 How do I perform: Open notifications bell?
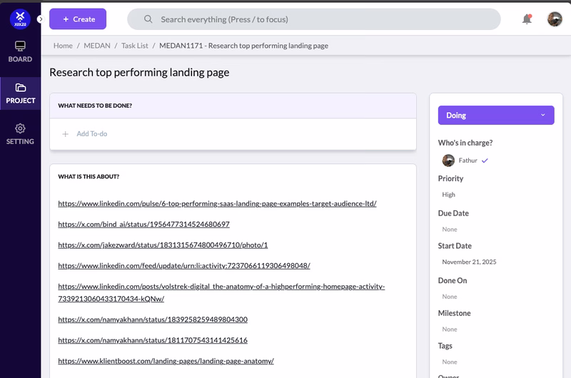tap(527, 19)
